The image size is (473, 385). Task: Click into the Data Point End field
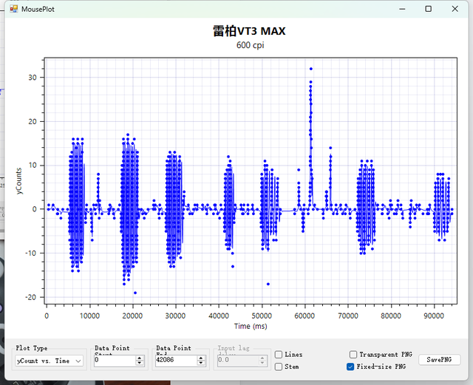point(174,361)
